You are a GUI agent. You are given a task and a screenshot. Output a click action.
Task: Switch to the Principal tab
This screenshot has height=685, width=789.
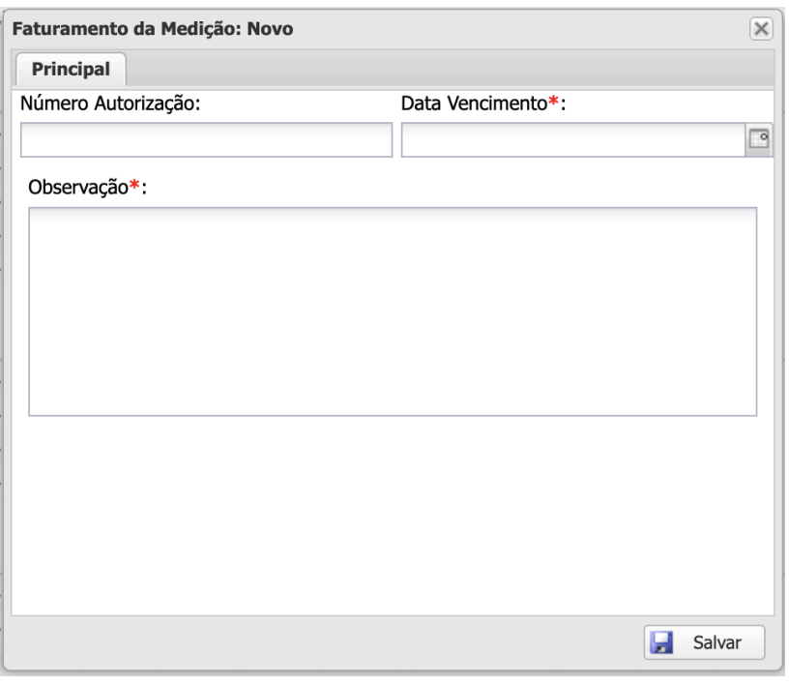pos(72,70)
